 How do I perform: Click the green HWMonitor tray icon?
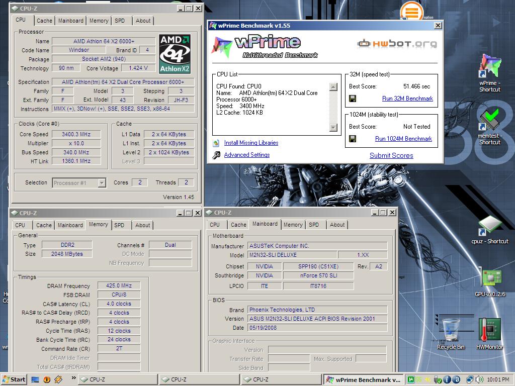point(410,380)
